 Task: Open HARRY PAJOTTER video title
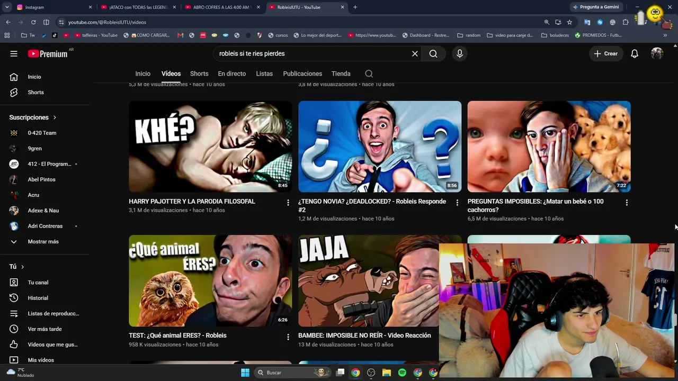[192, 202]
